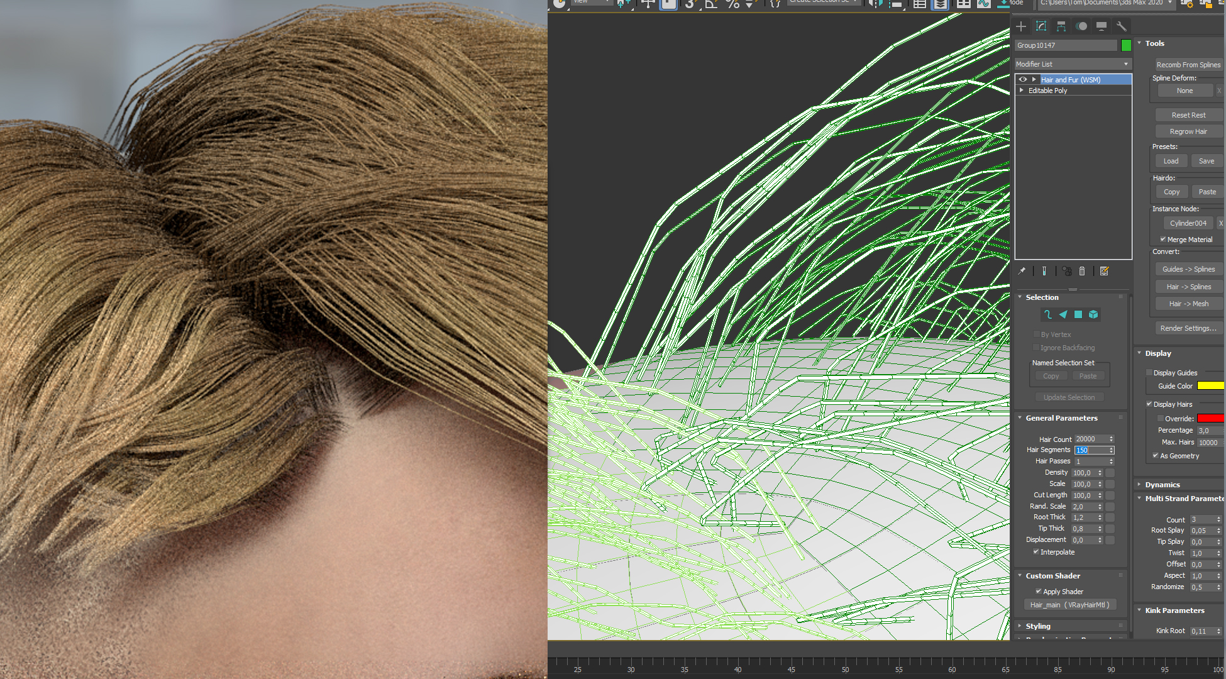Toggle Show End Result test-tube icon
Screen dimensions: 1226x679
[x=1044, y=271]
